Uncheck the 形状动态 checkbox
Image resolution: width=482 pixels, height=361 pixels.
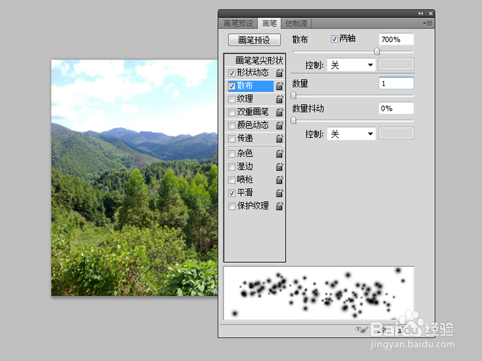pyautogui.click(x=232, y=73)
